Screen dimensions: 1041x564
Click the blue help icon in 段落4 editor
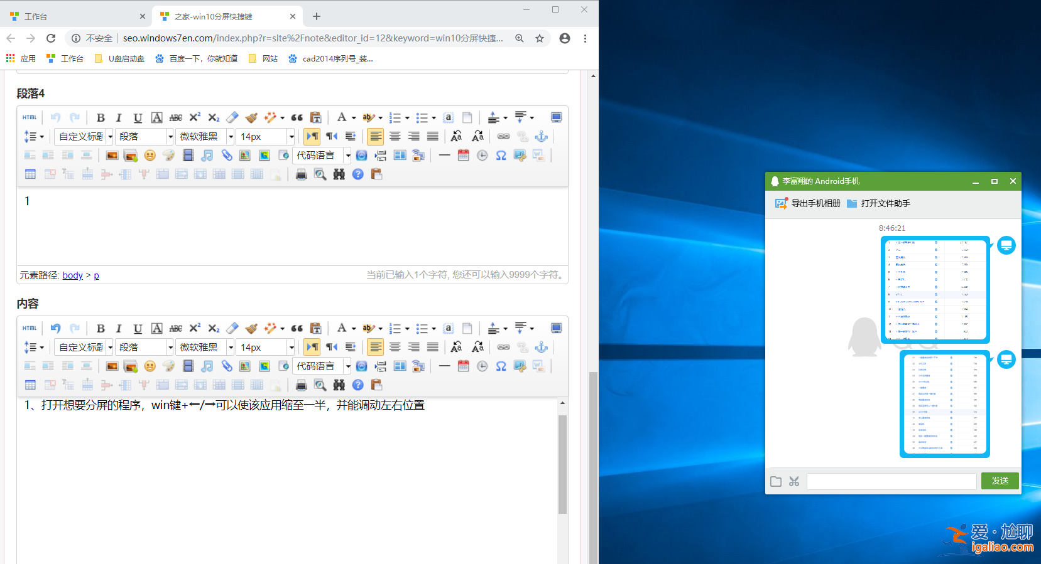point(357,174)
